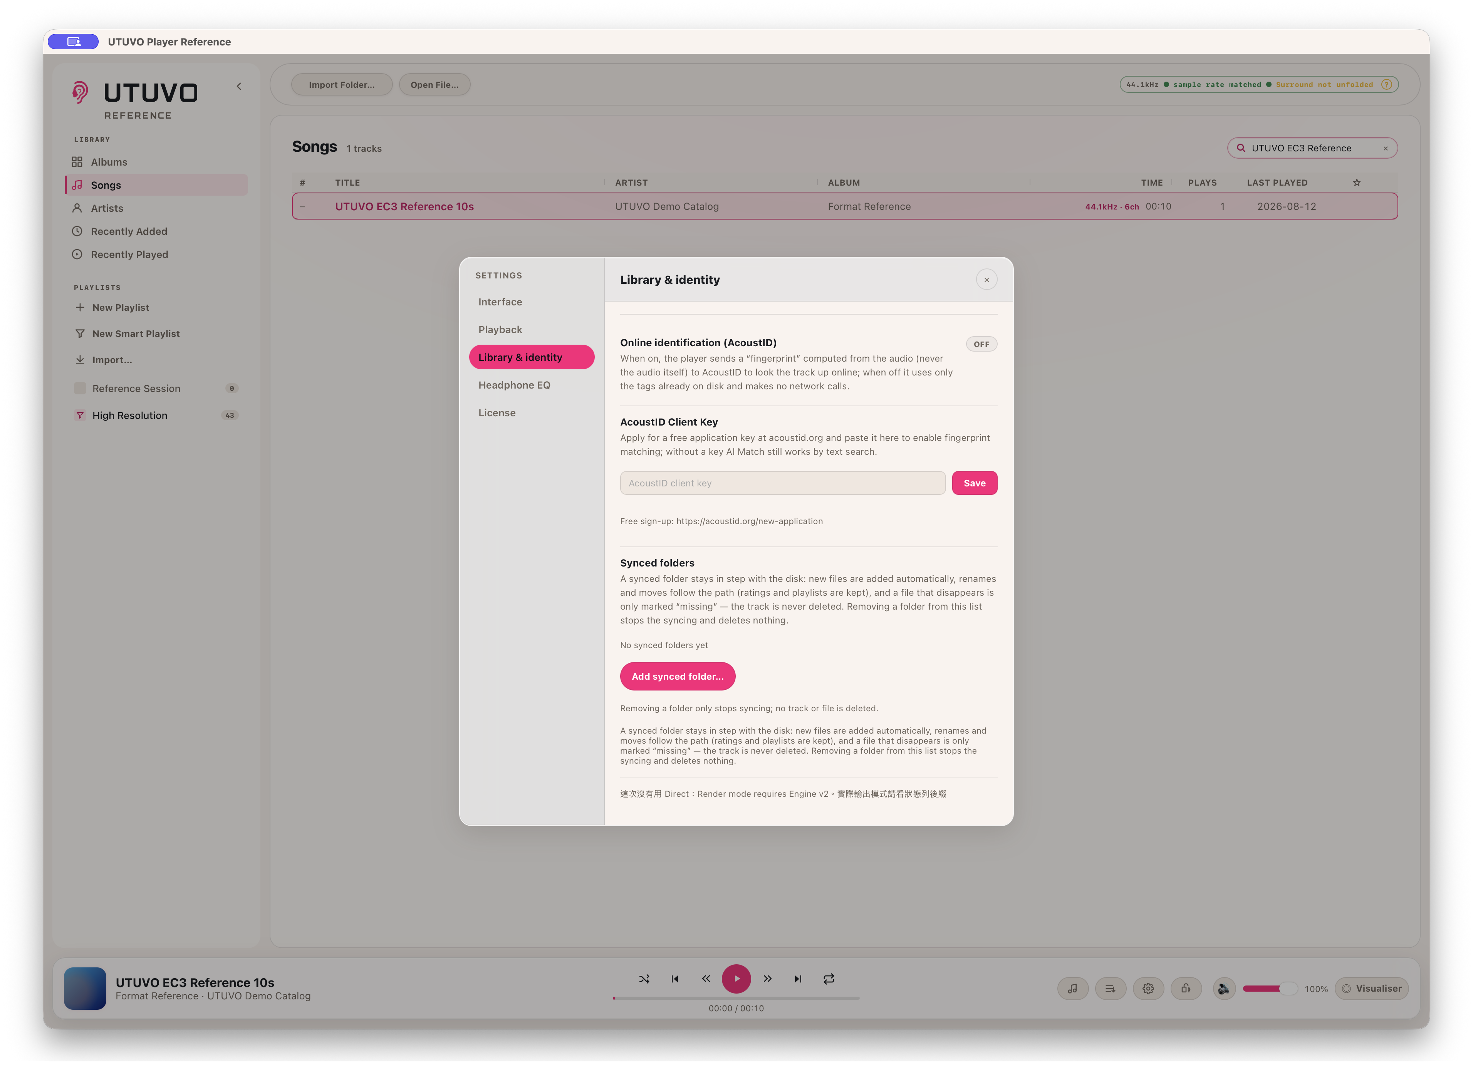Click the help question mark icon in status pill
This screenshot has width=1473, height=1086.
pos(1386,84)
